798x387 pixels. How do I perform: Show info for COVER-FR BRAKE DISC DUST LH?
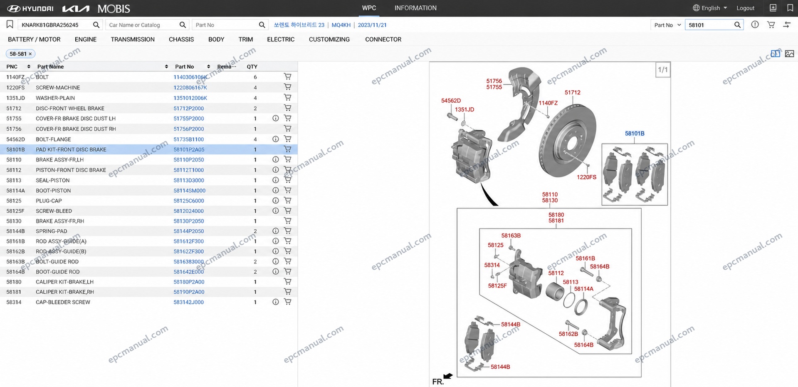[275, 118]
